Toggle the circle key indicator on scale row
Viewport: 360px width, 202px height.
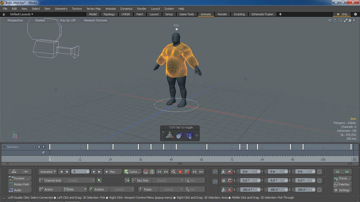(319, 189)
